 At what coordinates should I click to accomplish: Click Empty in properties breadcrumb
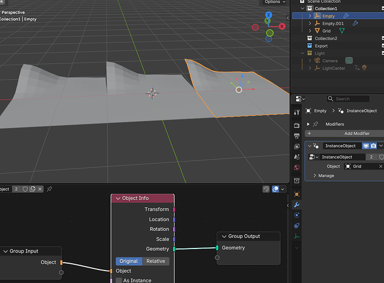tap(320, 111)
